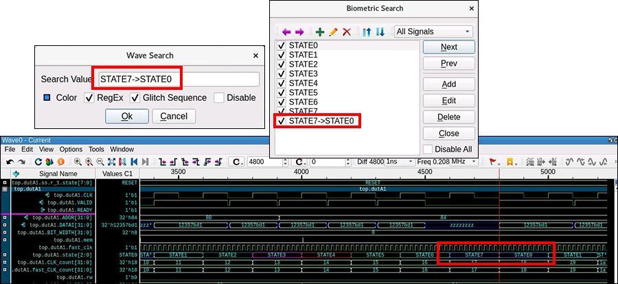
Task: Click the blue Color swatch
Action: (x=47, y=98)
